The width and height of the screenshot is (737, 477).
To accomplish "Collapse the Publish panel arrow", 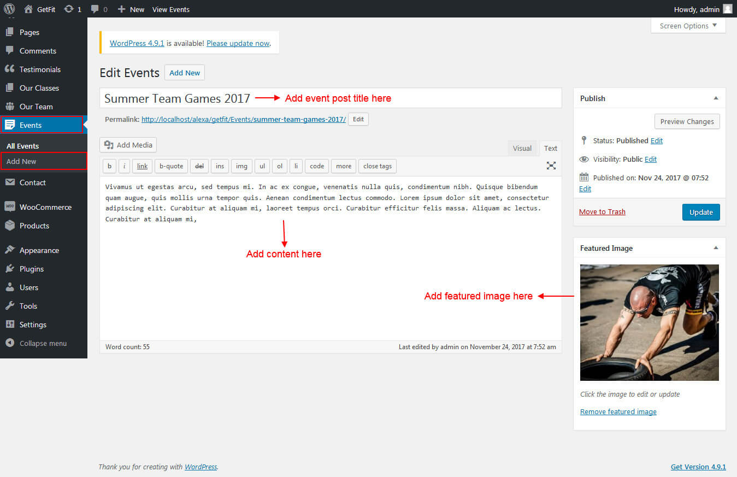I will click(x=716, y=98).
